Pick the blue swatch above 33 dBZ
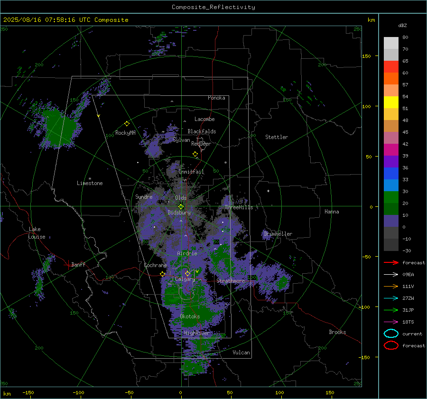This screenshot has height=399, width=427. click(391, 174)
